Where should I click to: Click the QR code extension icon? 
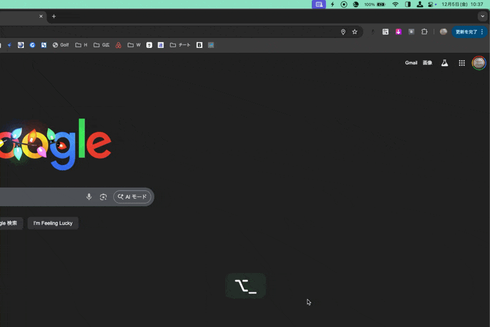[x=385, y=32]
